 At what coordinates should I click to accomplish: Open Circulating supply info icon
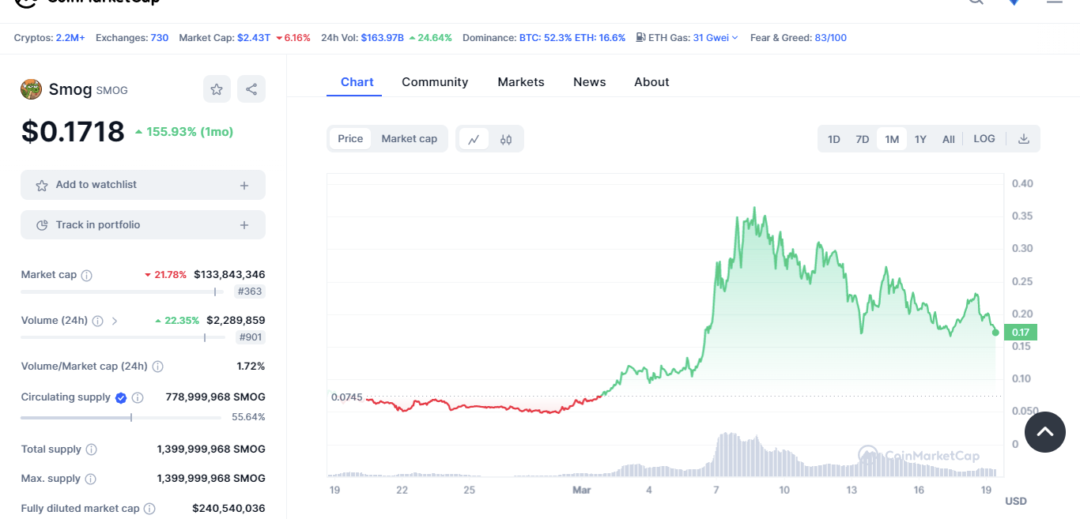[138, 398]
